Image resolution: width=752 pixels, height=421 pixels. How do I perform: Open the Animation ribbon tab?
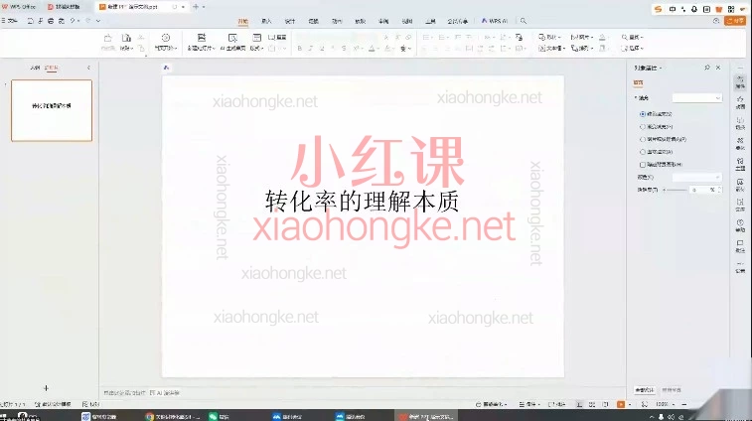pyautogui.click(x=337, y=21)
